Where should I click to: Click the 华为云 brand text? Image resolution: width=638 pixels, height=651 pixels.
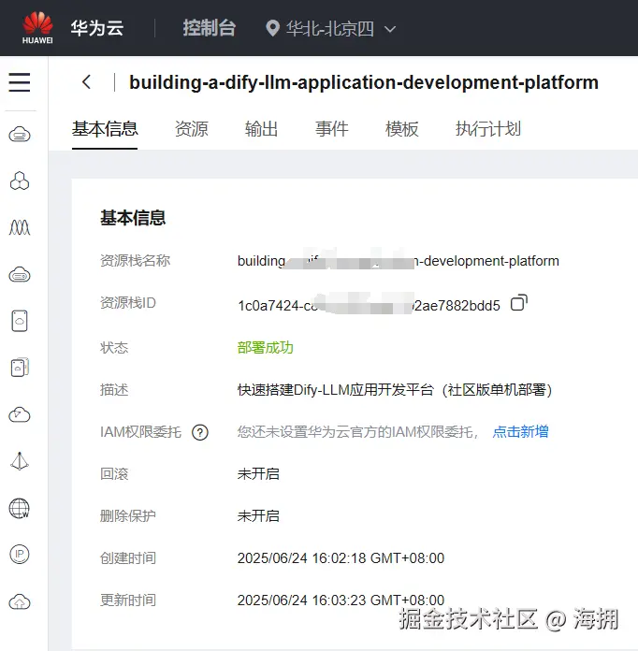(x=96, y=28)
